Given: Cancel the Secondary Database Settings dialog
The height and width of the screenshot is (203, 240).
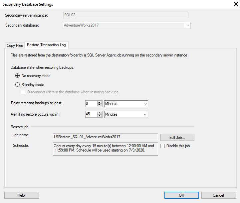Looking at the screenshot, I should tap(219, 195).
